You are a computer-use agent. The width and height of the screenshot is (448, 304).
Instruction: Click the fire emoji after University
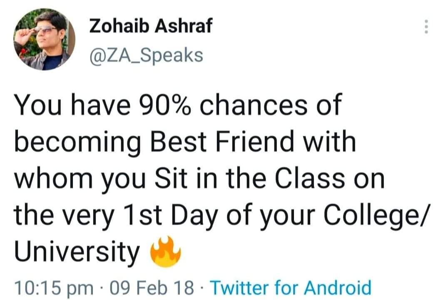[166, 252]
